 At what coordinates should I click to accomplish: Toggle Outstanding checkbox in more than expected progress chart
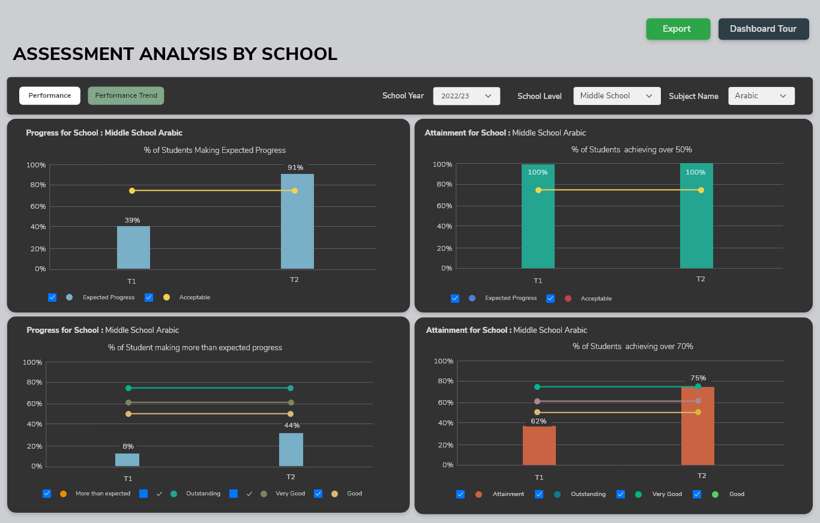143,494
